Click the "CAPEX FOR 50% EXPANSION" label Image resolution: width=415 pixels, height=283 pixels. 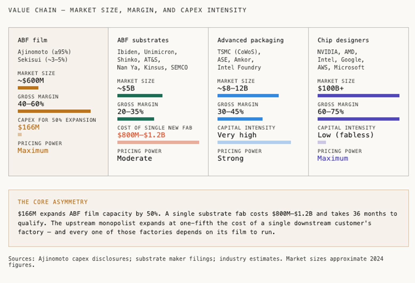[x=57, y=120]
